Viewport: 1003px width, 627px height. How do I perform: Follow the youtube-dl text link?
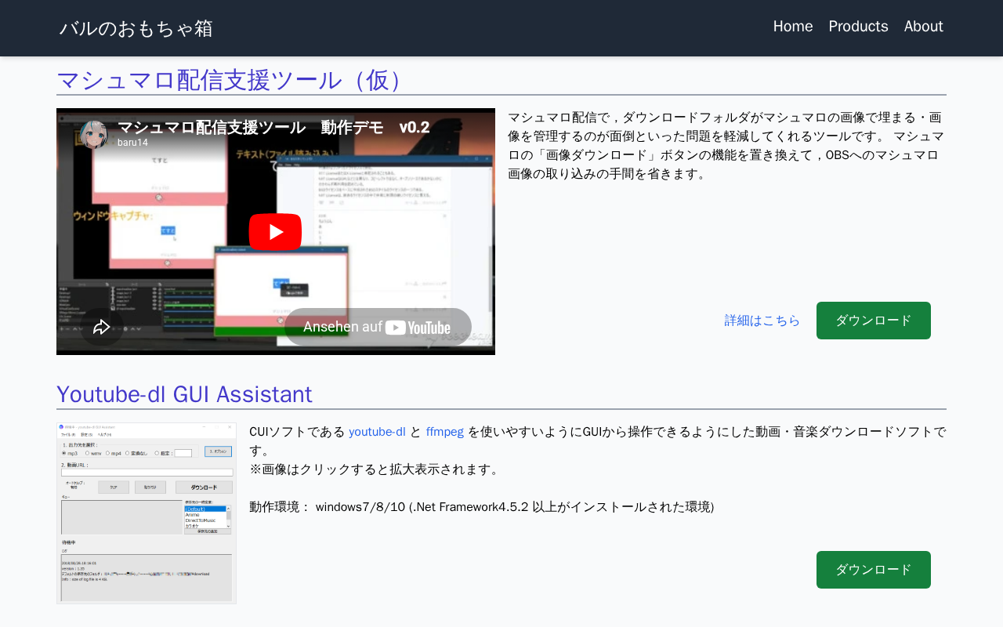377,432
